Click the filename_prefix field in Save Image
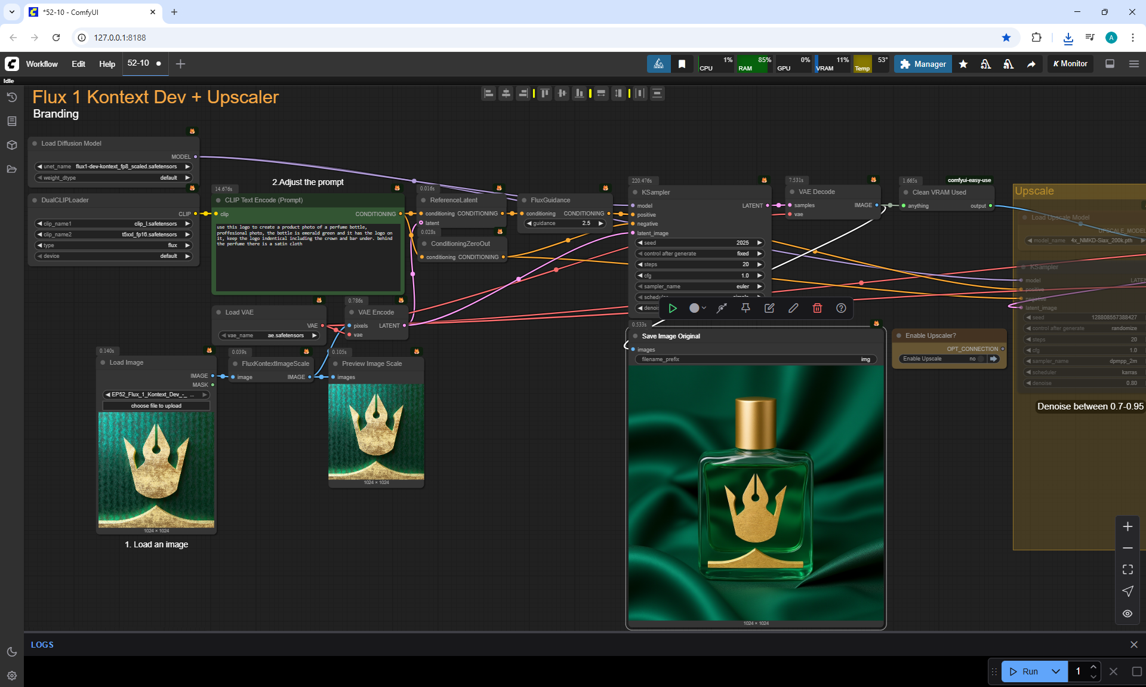Screen dimensions: 1146x687 755,359
